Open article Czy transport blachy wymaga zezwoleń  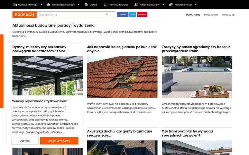coord(187,133)
